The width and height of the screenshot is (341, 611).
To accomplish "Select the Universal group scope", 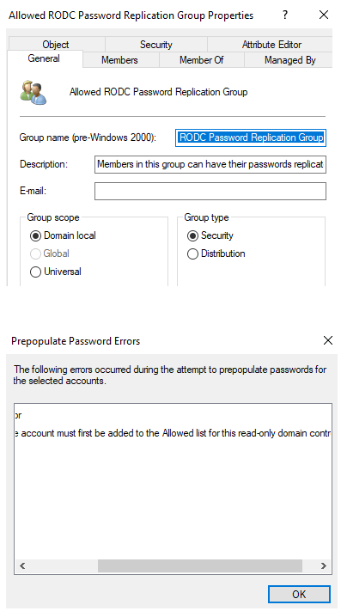I will (35, 272).
